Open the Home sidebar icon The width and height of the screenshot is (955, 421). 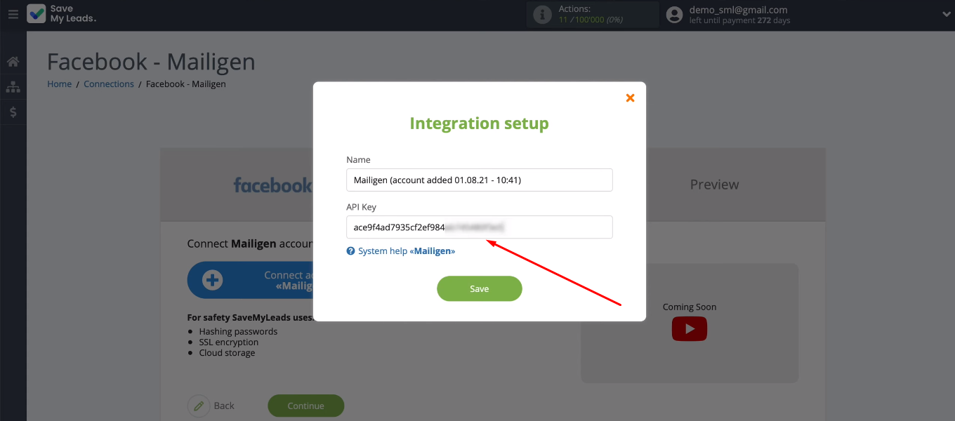point(13,62)
